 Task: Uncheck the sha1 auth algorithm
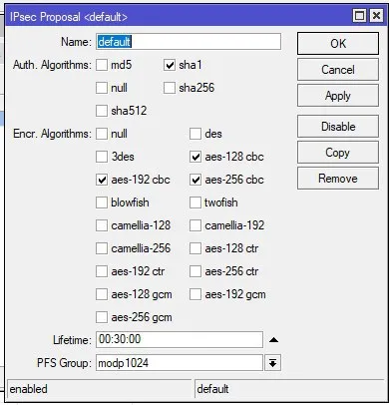[x=170, y=65]
